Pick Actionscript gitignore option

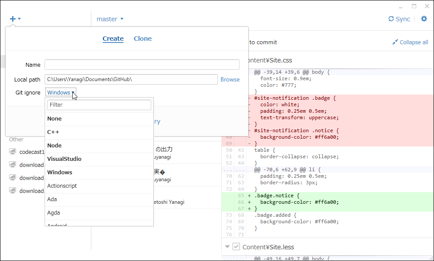62,186
